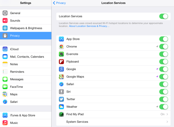Turn off Google location toggle

(x=163, y=69)
